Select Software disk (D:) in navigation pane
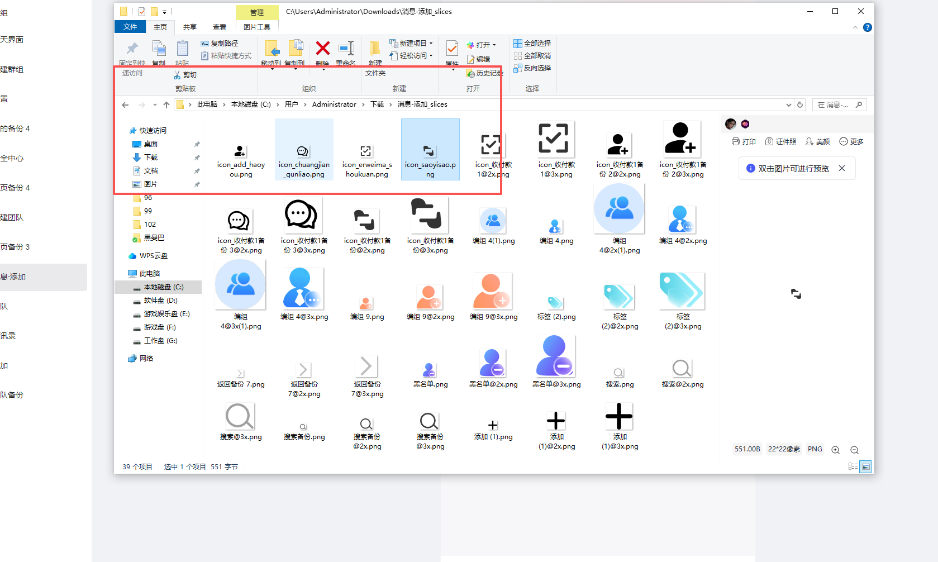This screenshot has width=938, height=562. pos(155,301)
